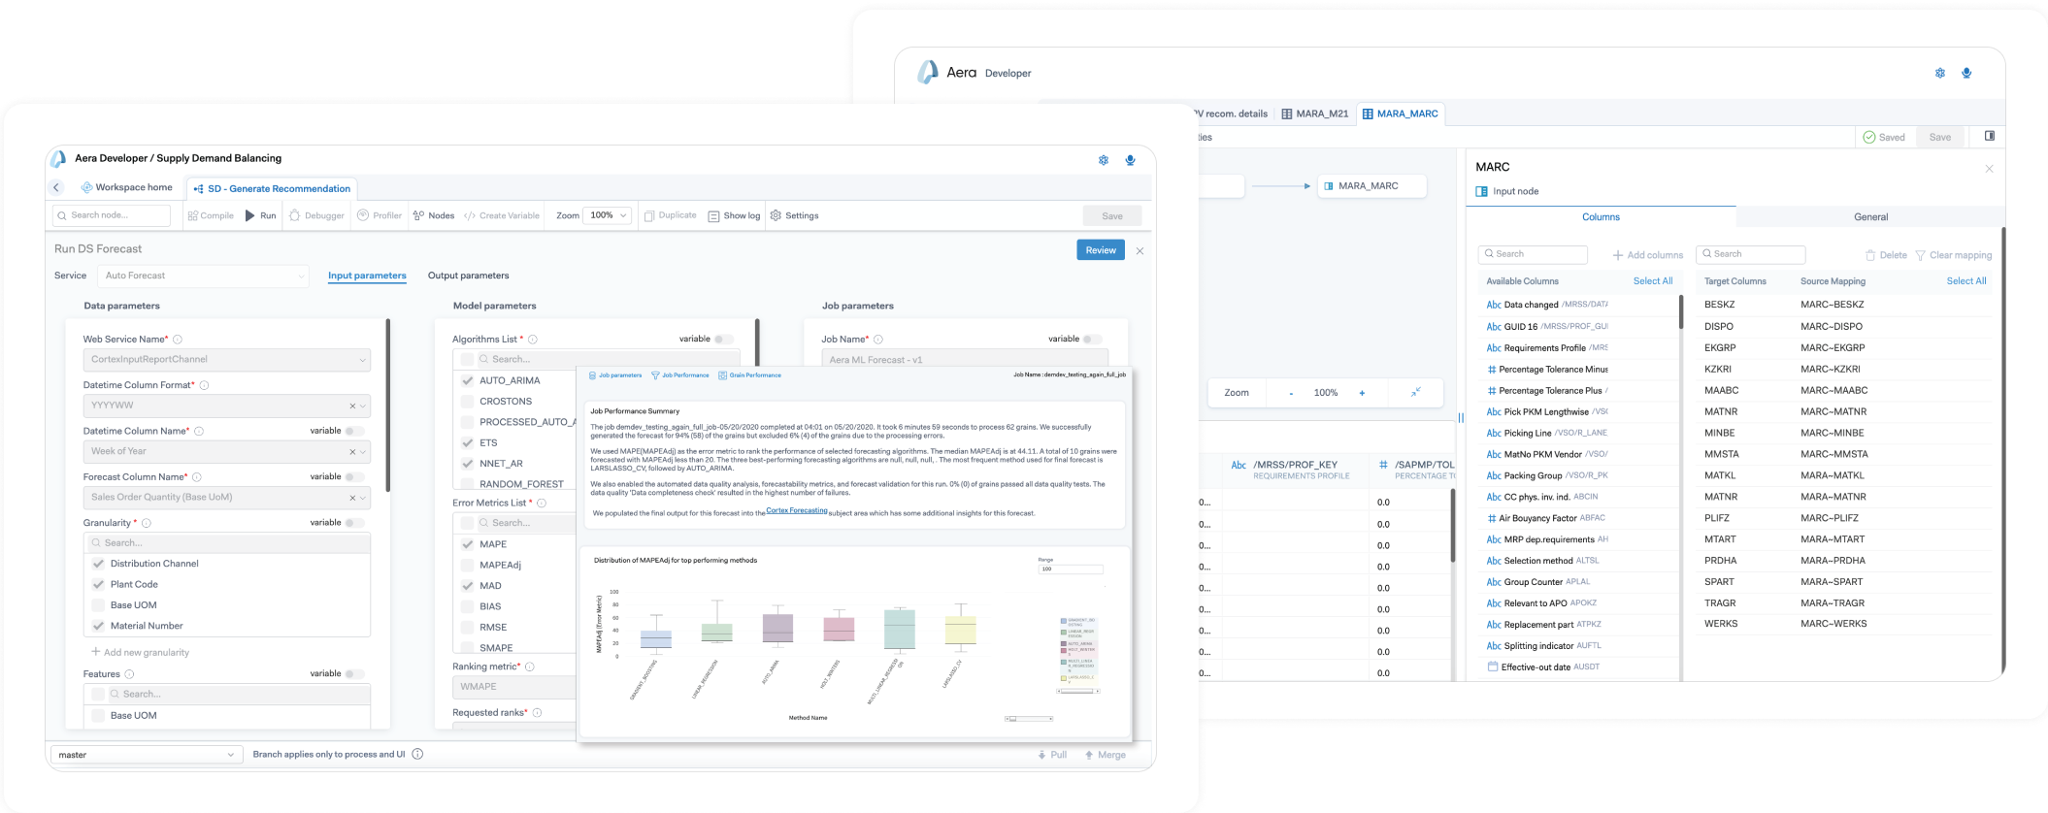
Task: Open Grain Performance in the report popup
Action: point(749,375)
